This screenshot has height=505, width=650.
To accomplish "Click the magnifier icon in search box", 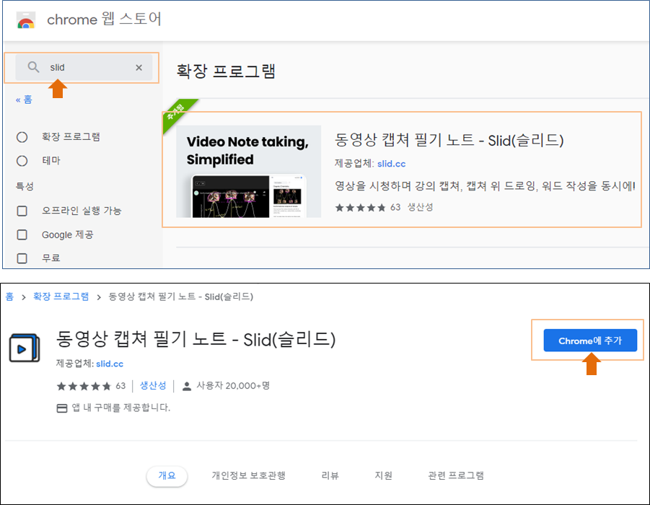I will tap(33, 67).
